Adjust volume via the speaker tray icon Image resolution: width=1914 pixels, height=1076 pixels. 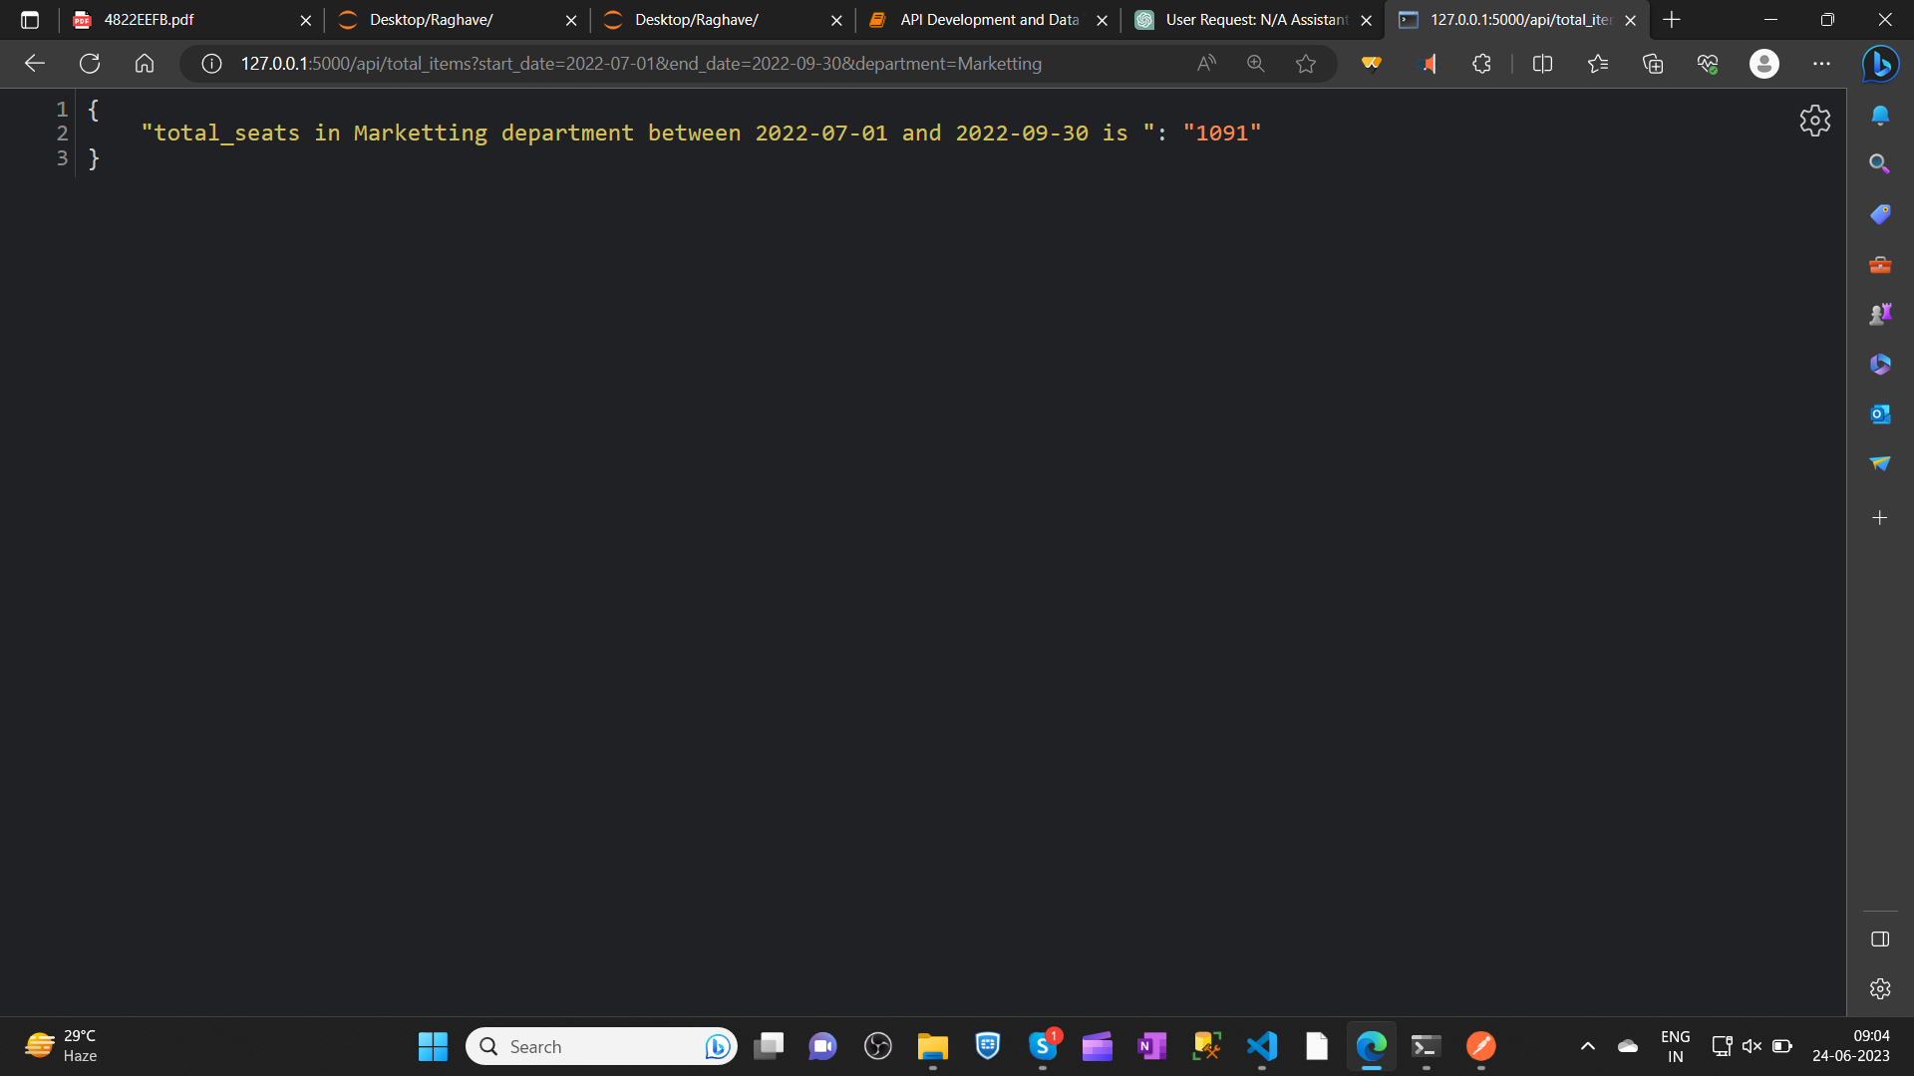point(1752,1046)
